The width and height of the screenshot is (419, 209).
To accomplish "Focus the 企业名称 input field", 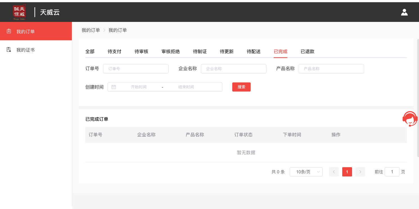I will (x=233, y=69).
